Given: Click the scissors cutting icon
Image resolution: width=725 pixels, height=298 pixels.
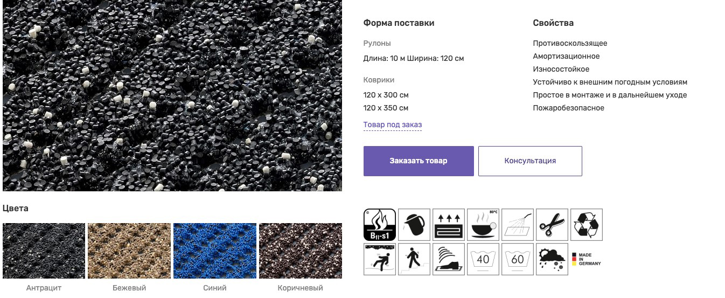Looking at the screenshot, I should coord(552,225).
